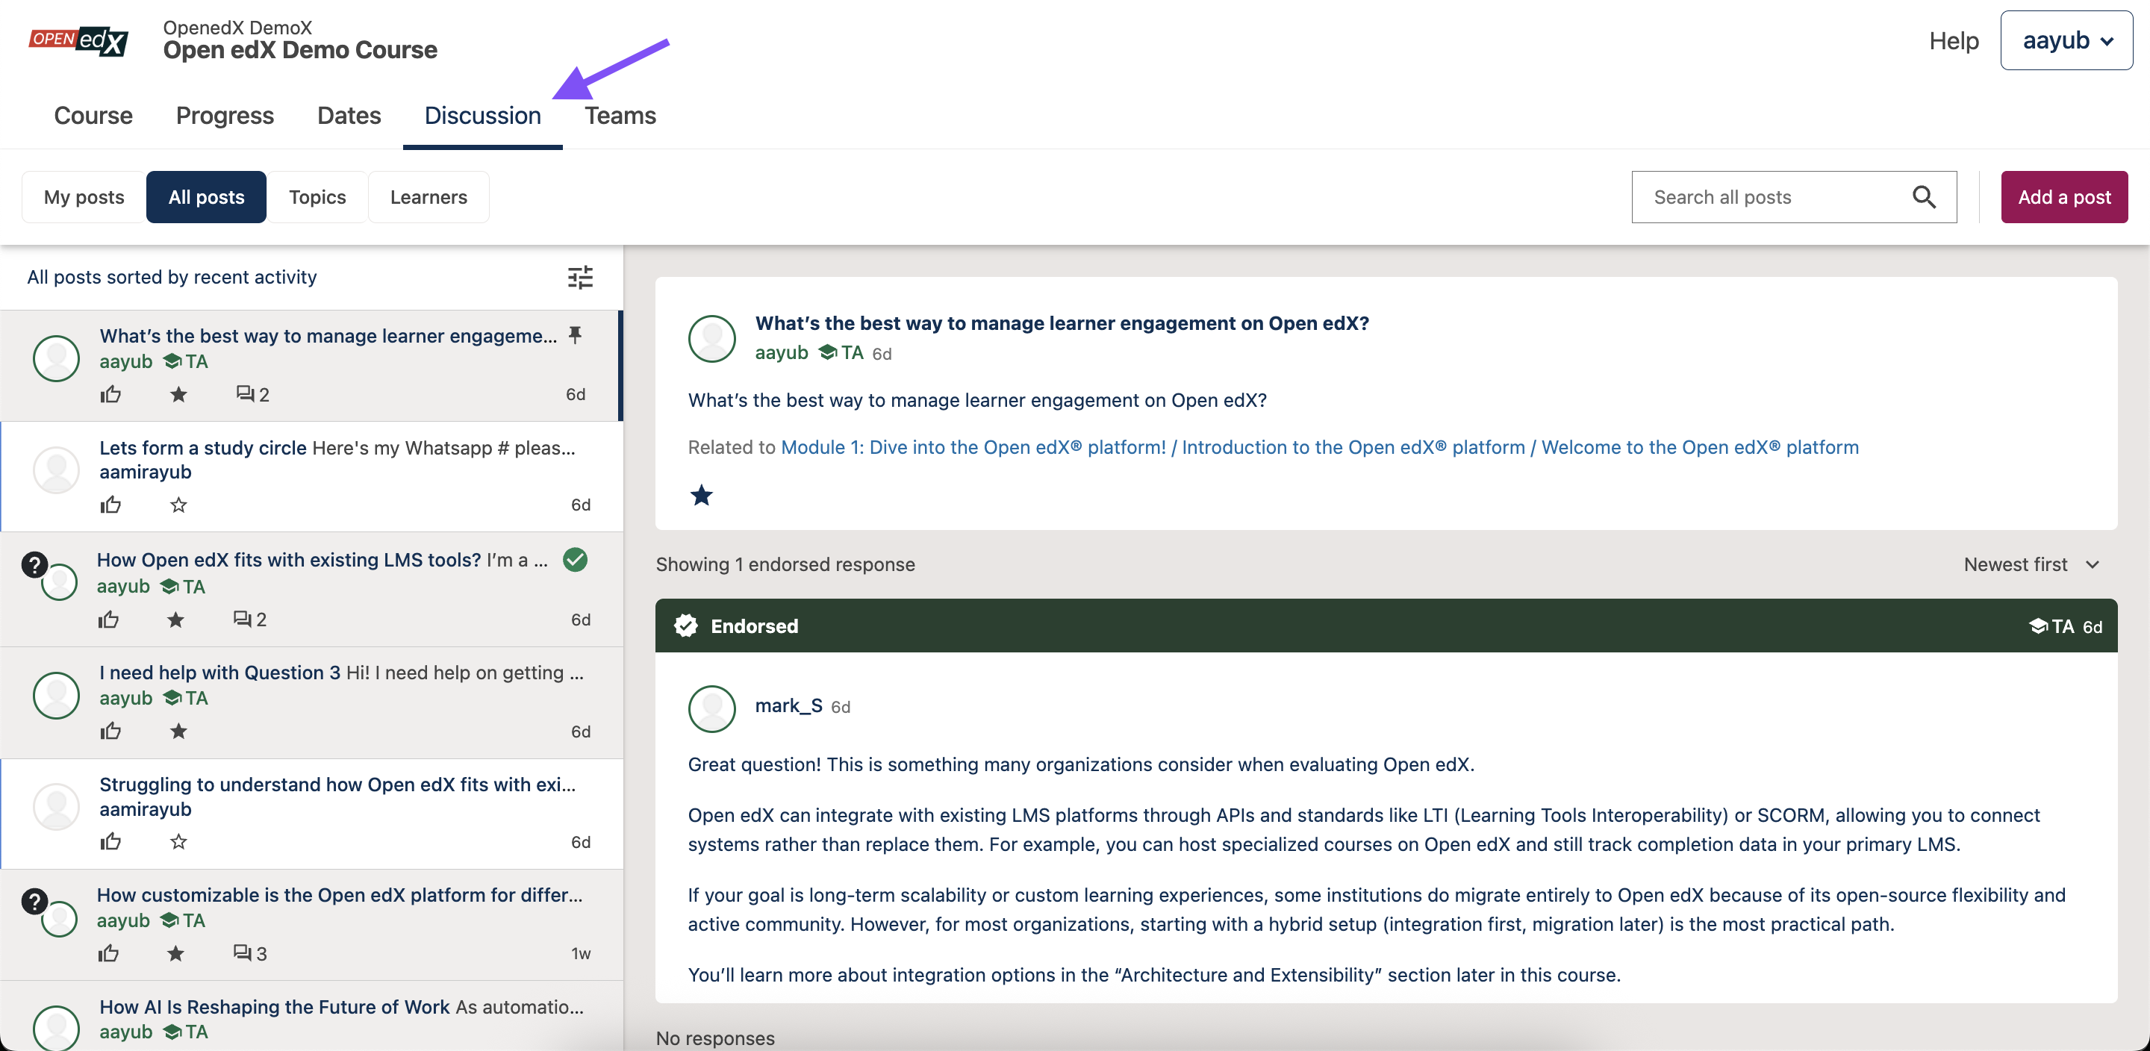Open comment count on 'How customizable' post

249,952
